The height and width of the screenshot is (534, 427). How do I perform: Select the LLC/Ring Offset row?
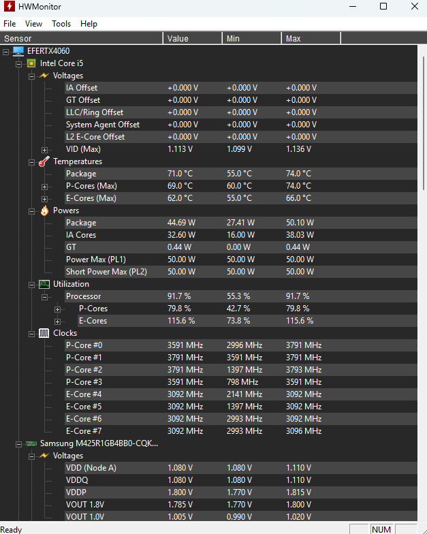pyautogui.click(x=241, y=112)
